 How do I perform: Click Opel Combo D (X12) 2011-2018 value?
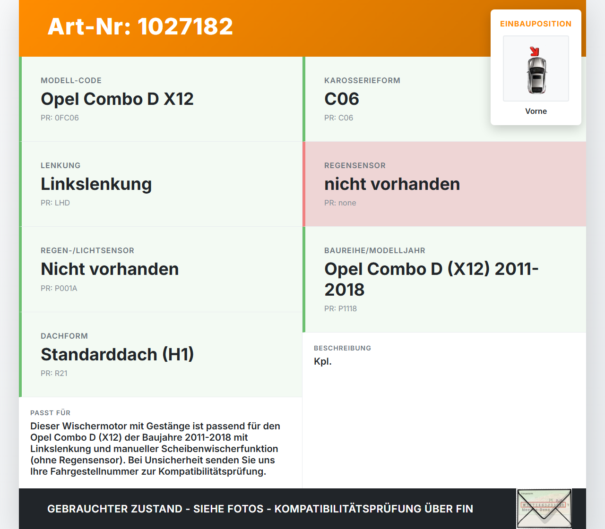tap(432, 279)
